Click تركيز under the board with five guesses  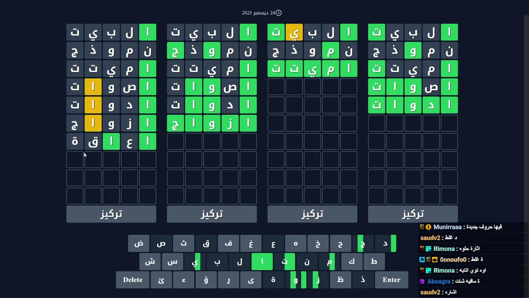coord(413,214)
